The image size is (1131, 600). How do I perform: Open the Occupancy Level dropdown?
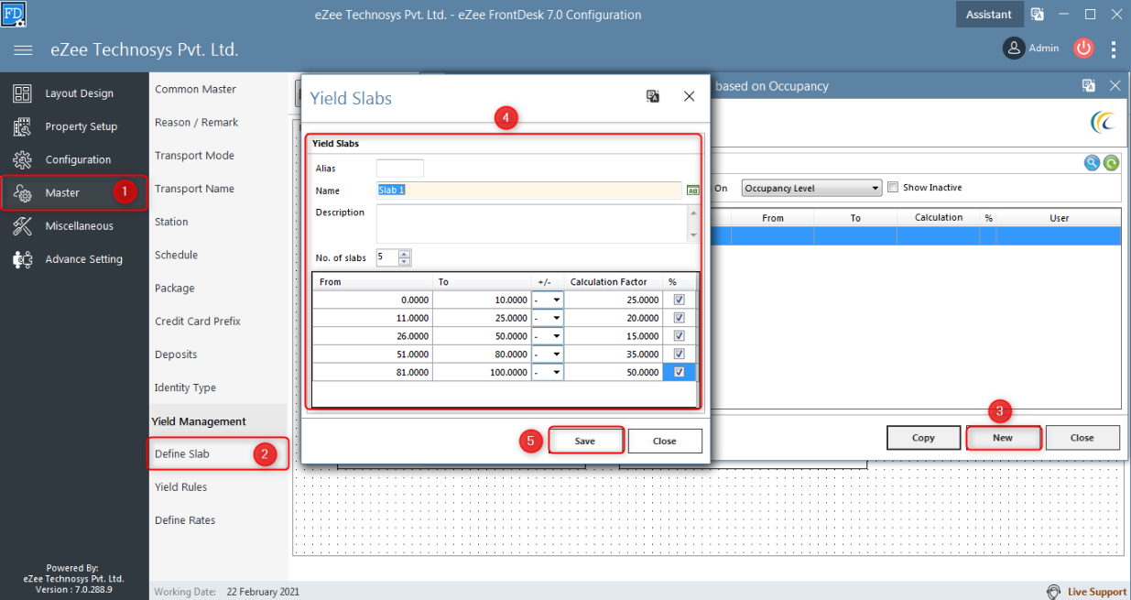(811, 189)
